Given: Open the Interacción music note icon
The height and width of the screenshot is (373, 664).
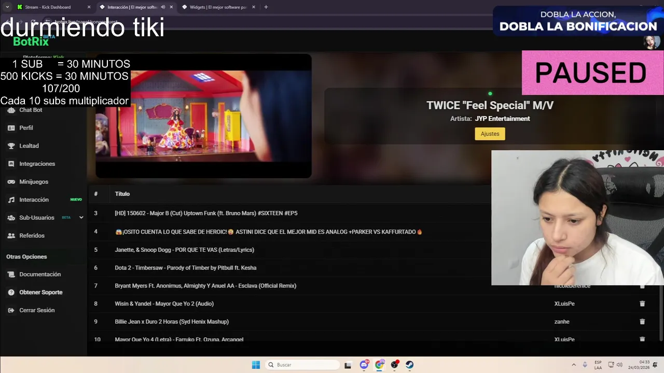Looking at the screenshot, I should point(11,200).
